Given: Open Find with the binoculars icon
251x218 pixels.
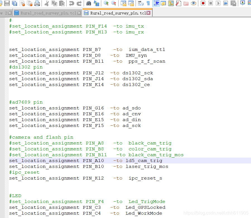Looking at the screenshot, I should [x=89, y=3].
